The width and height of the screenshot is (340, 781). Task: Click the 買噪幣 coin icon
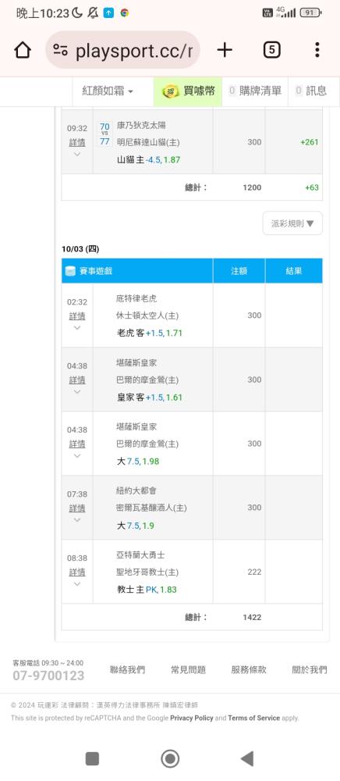[x=171, y=91]
